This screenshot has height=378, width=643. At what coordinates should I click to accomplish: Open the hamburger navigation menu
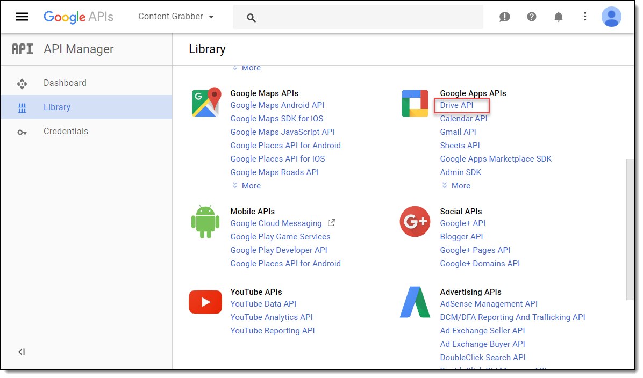coord(22,17)
